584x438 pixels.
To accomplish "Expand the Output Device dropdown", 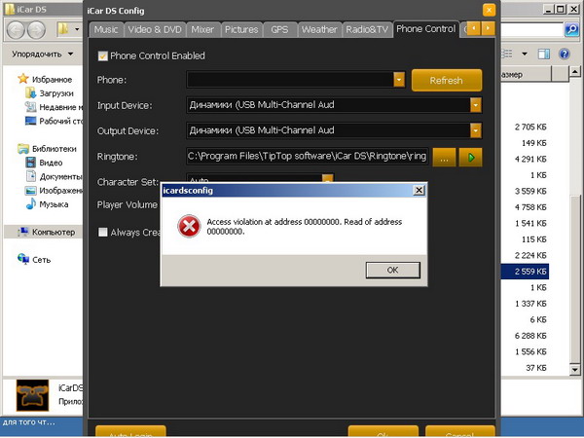I will click(476, 130).
